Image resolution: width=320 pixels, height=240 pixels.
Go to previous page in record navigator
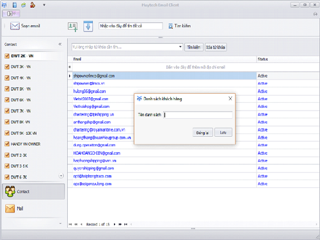76,225
